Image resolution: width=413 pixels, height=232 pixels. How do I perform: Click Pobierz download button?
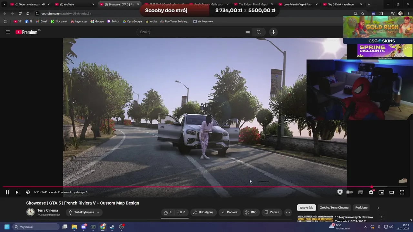pyautogui.click(x=229, y=212)
